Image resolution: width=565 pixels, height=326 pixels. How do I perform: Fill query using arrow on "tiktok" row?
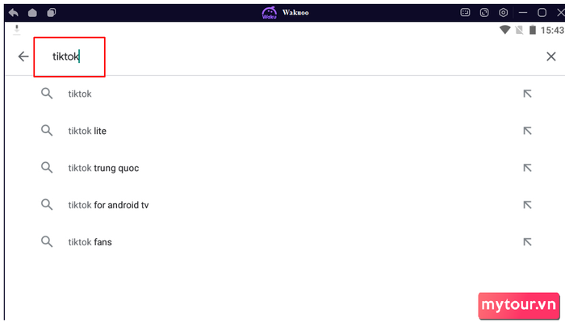(x=527, y=94)
